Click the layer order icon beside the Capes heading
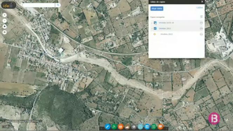 point(201,17)
